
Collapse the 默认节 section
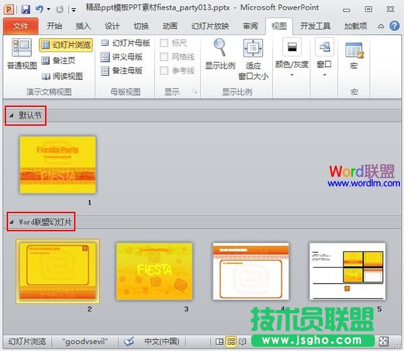[11, 116]
